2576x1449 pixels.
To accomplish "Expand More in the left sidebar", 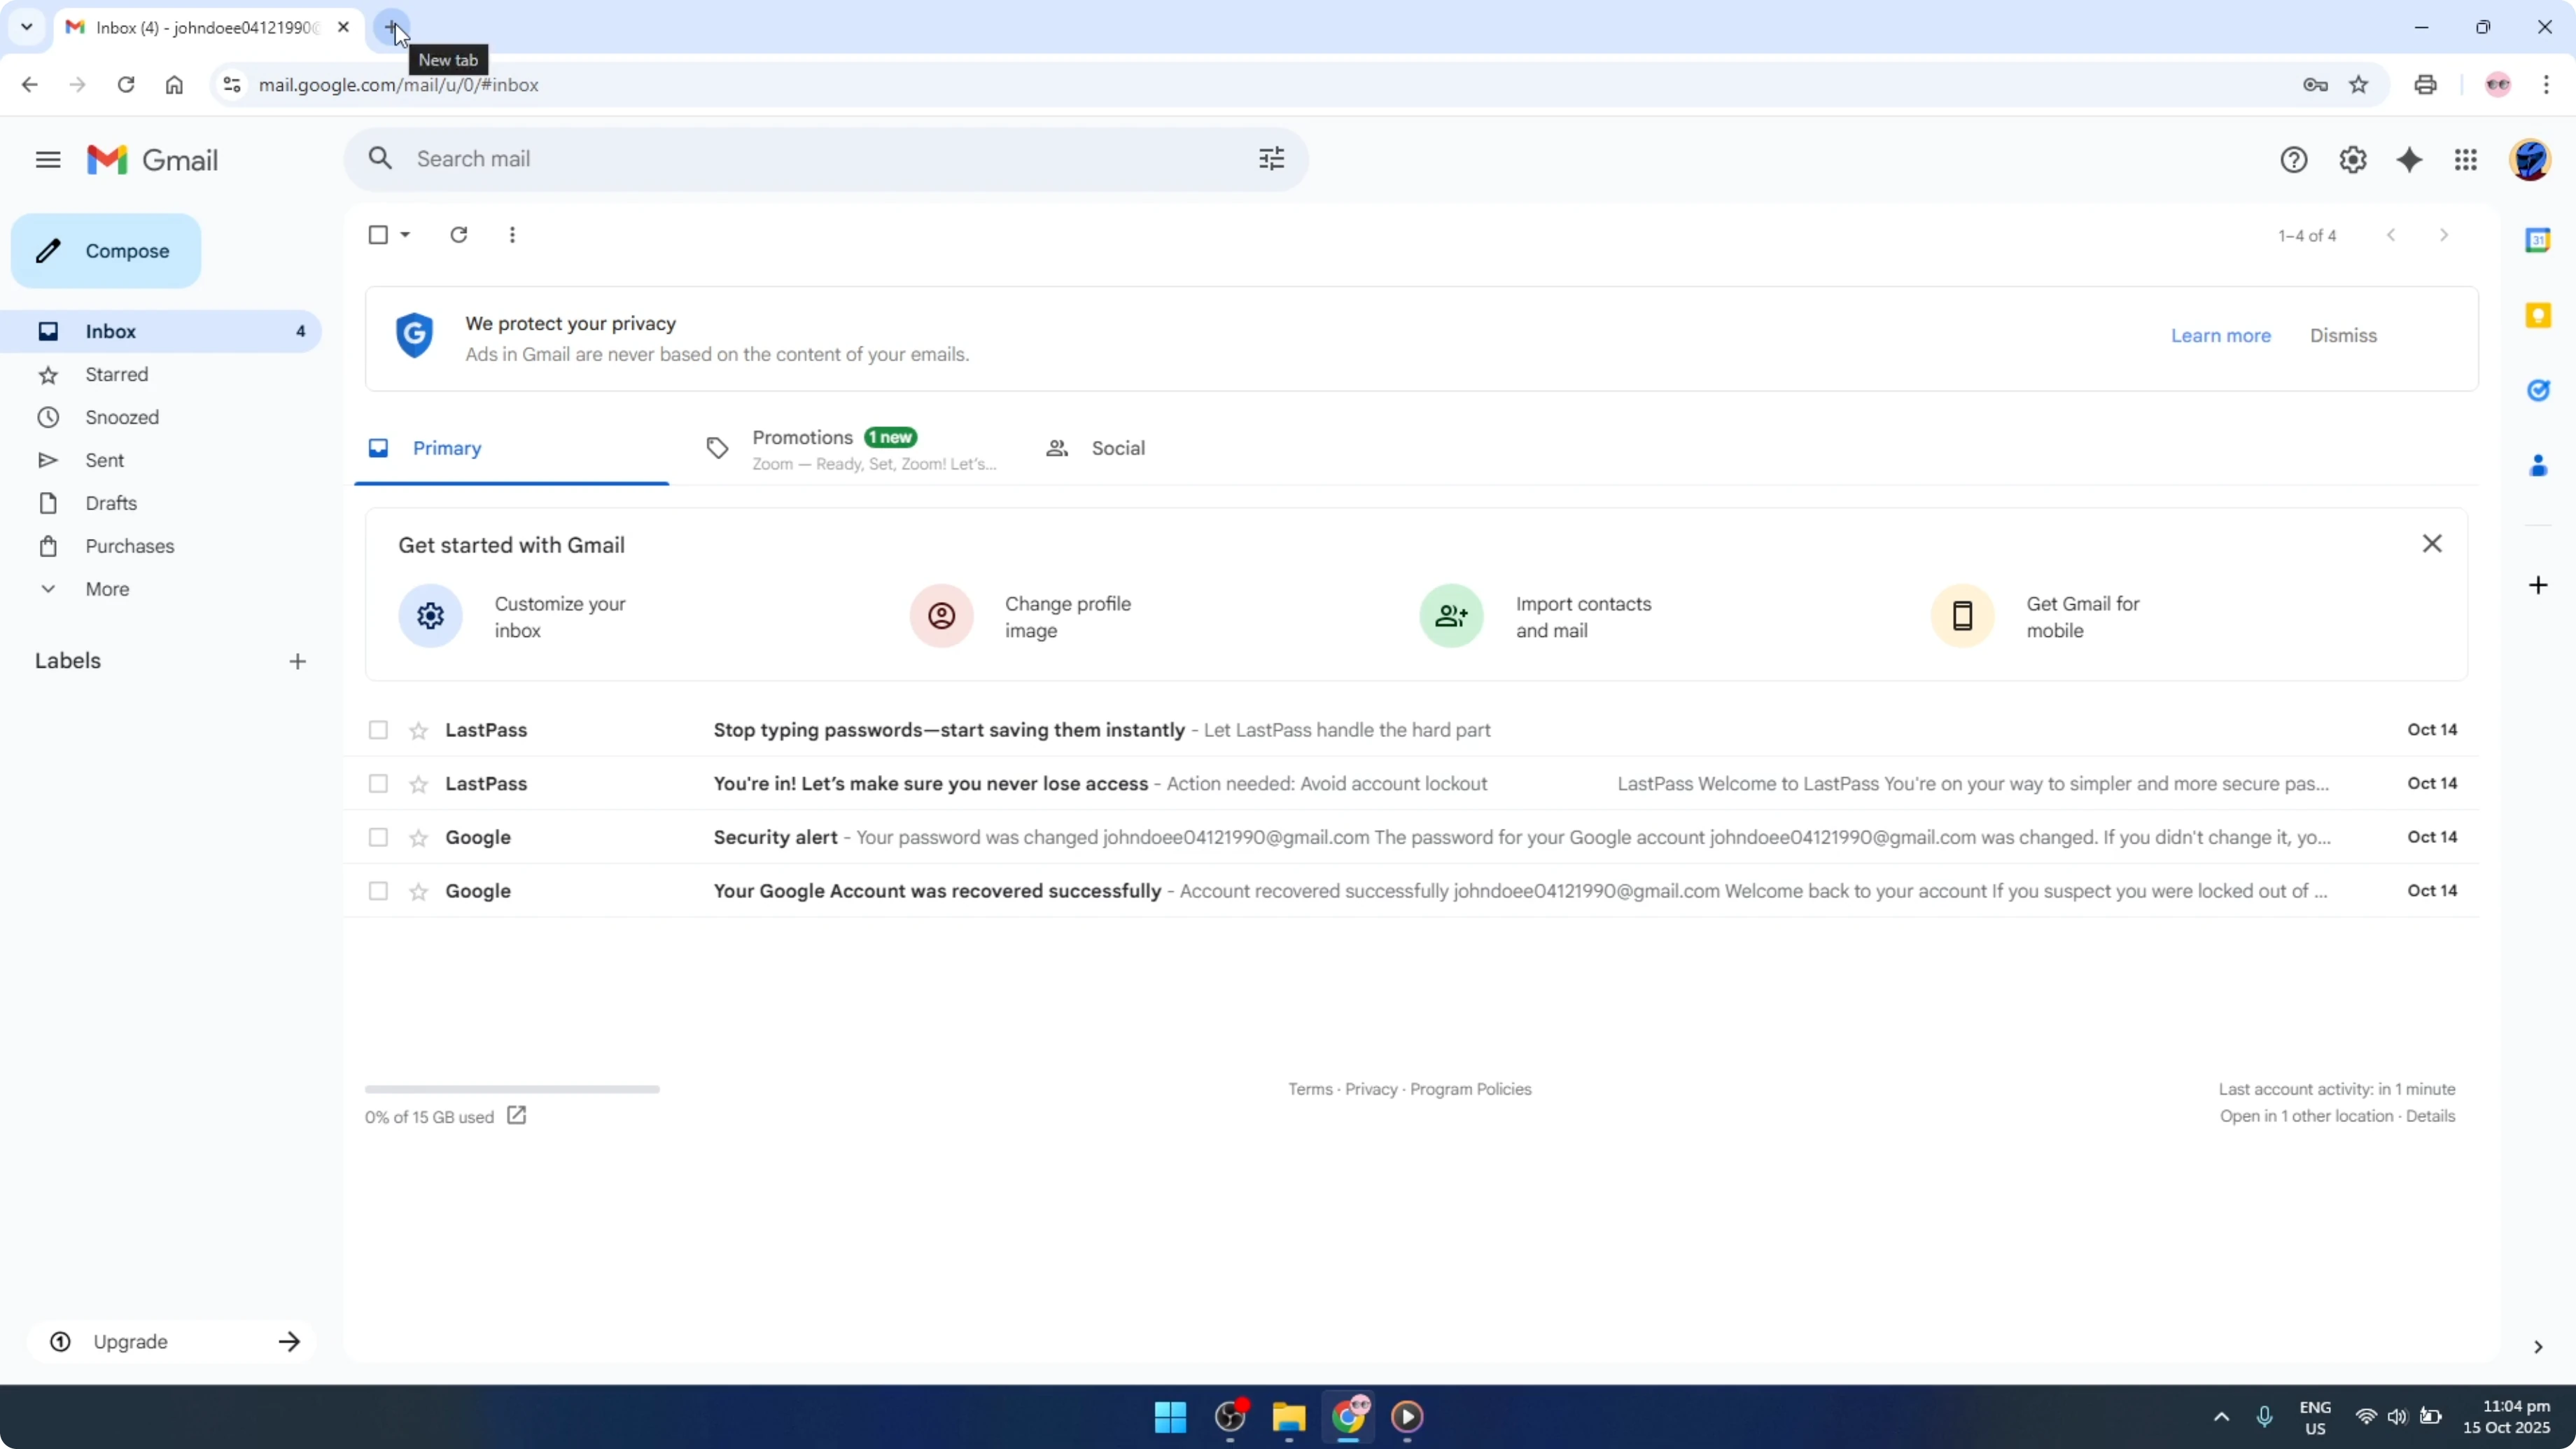I will click(107, 589).
